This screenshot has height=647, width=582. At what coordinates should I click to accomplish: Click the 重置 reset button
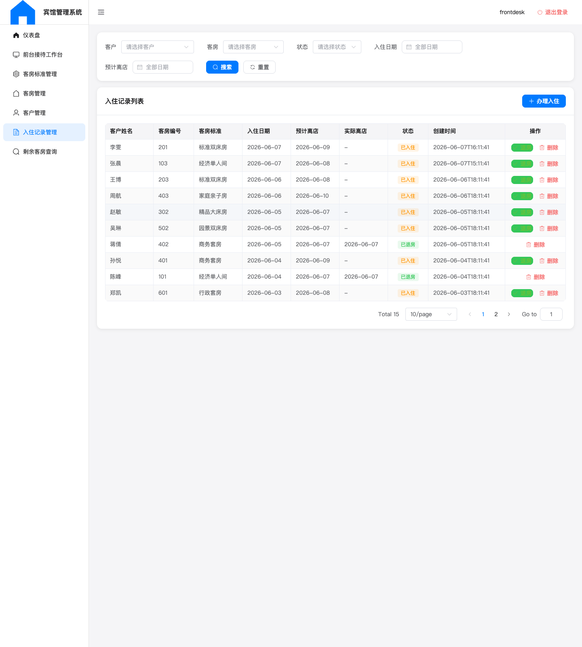pyautogui.click(x=259, y=67)
